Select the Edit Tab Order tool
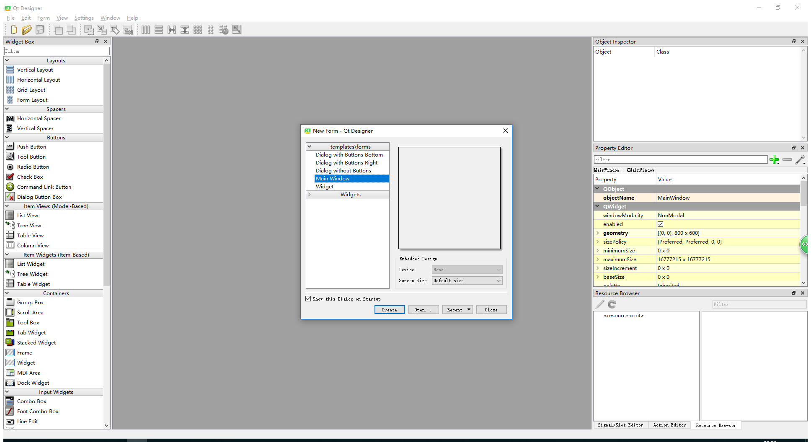The image size is (811, 442). (x=127, y=30)
